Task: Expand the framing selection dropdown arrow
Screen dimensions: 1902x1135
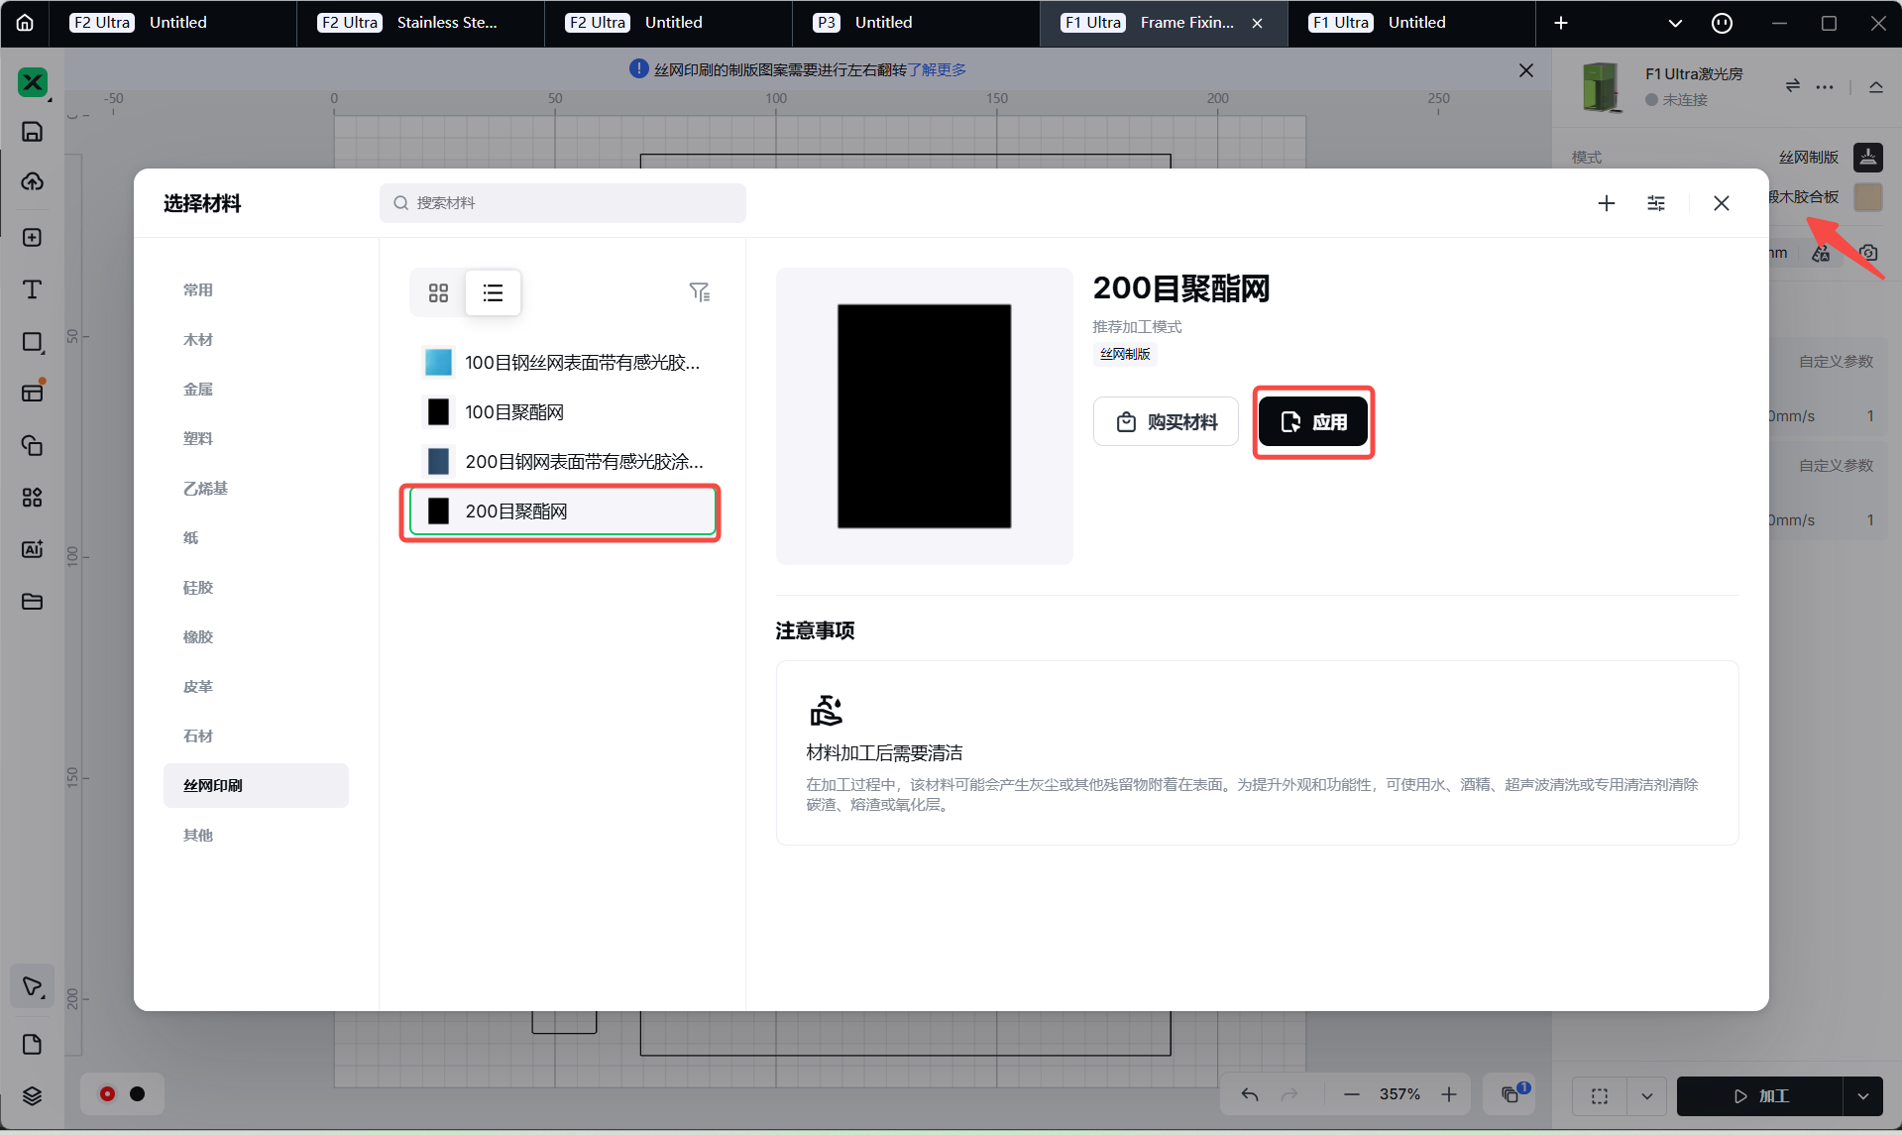Action: pos(1647,1096)
